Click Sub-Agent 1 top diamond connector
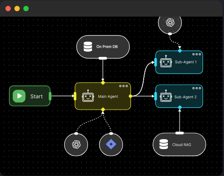 pyautogui.click(x=180, y=51)
